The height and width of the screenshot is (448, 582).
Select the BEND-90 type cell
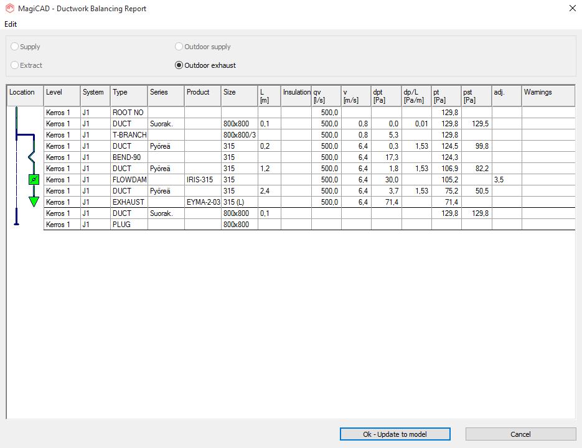(x=129, y=157)
